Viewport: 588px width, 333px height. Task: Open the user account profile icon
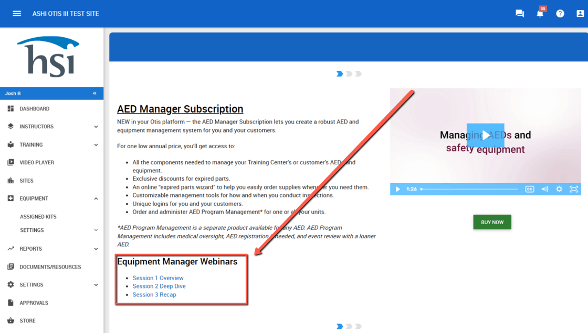pyautogui.click(x=580, y=14)
